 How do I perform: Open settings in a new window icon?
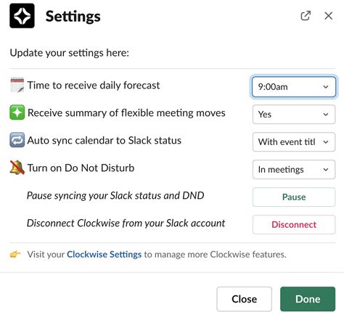306,16
